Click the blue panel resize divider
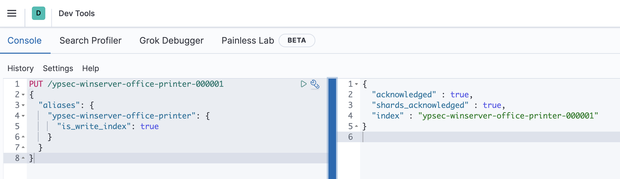620x179 pixels. pyautogui.click(x=332, y=129)
